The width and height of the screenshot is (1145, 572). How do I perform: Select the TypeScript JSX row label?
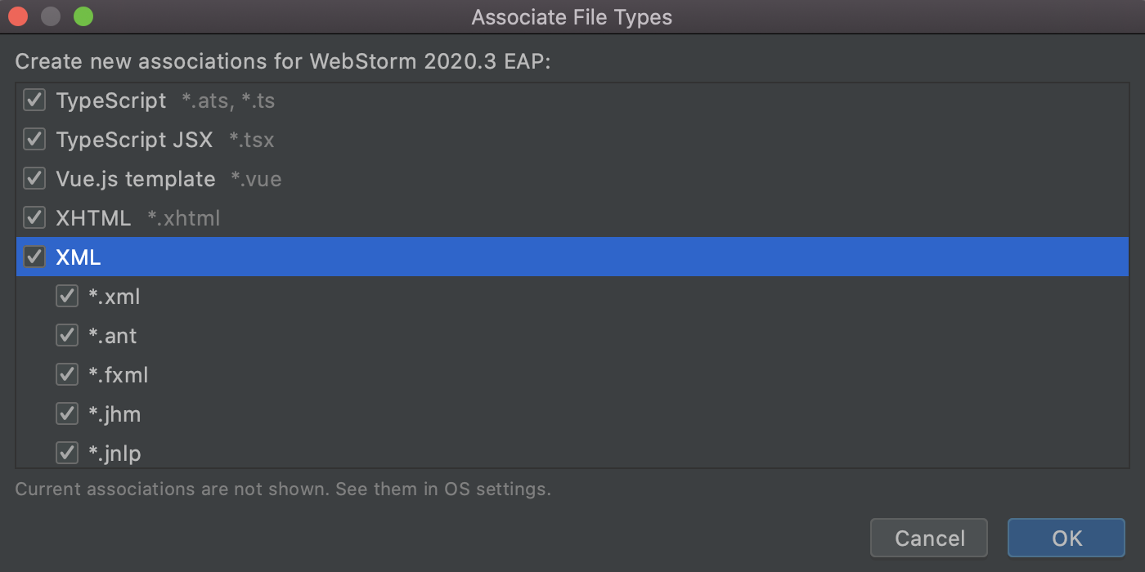(x=134, y=140)
